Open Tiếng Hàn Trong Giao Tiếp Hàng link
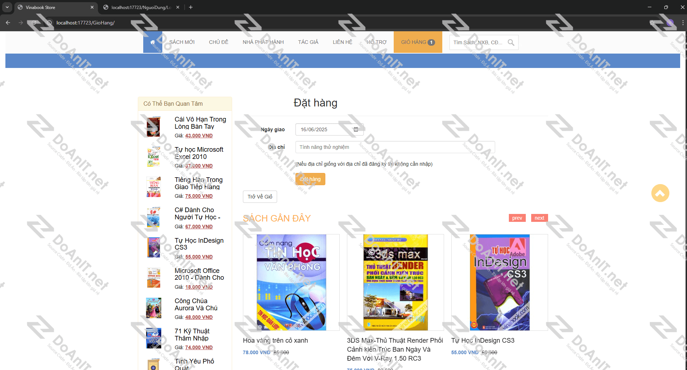687x370 pixels. 199,183
